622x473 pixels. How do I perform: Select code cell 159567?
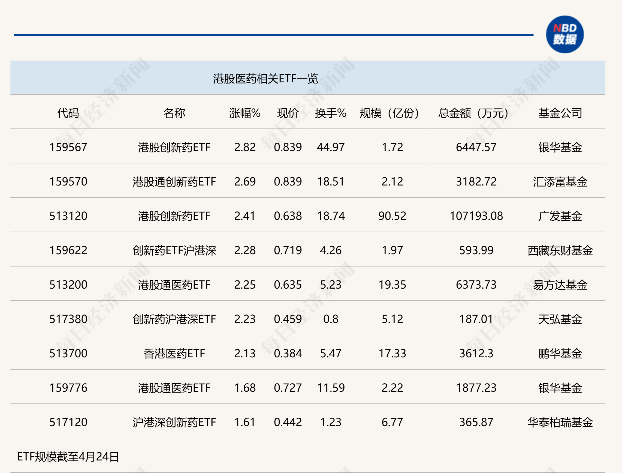point(68,147)
